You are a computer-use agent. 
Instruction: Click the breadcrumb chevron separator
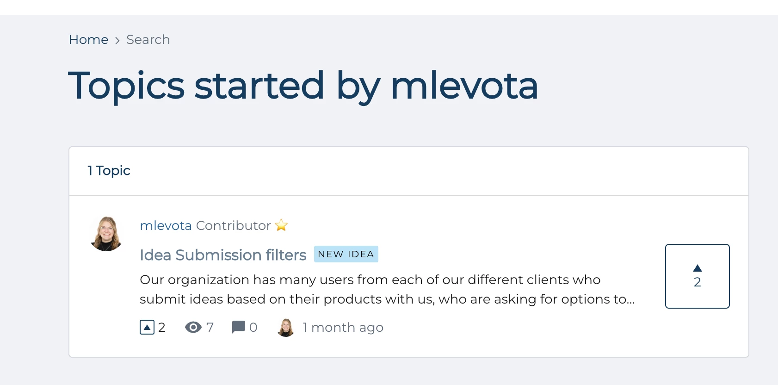(117, 41)
